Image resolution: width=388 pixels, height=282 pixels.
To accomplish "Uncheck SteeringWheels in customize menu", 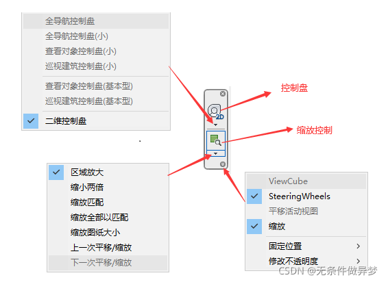I will click(254, 196).
